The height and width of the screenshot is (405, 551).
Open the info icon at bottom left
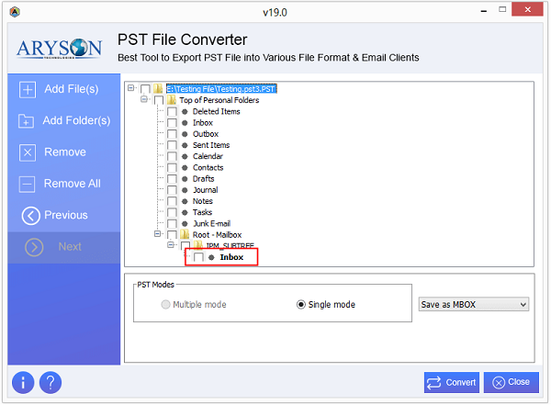pyautogui.click(x=23, y=382)
